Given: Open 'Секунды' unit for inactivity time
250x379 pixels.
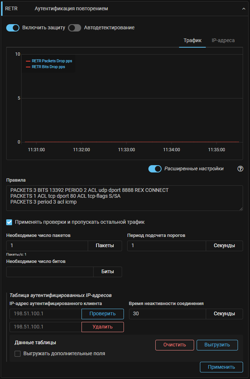Looking at the screenshot, I should pyautogui.click(x=224, y=314).
